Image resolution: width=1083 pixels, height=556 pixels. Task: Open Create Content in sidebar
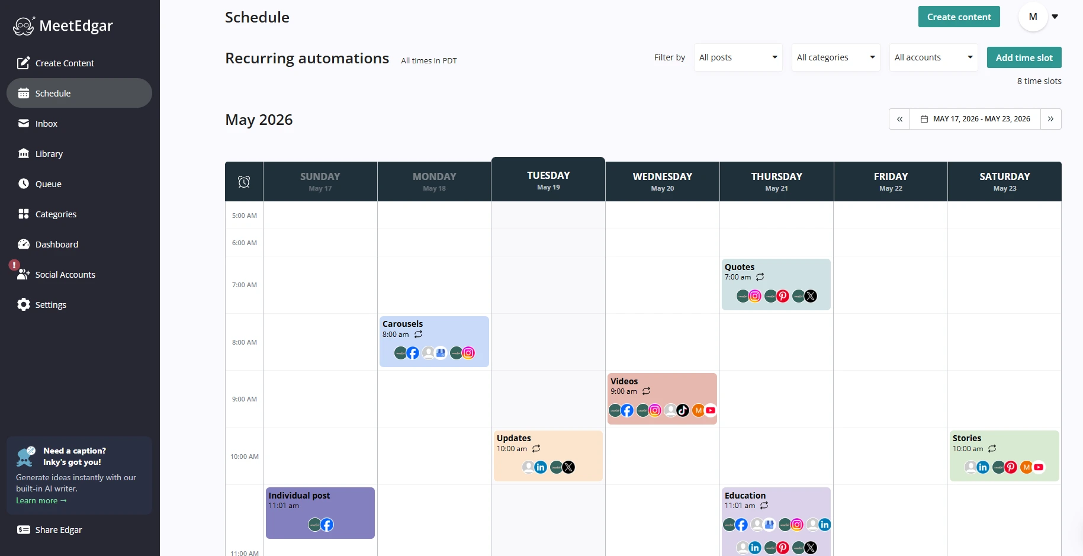(79, 63)
